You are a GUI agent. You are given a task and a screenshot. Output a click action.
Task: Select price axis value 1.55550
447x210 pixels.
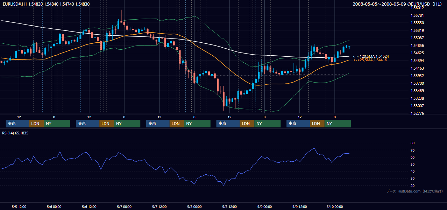click(x=417, y=23)
